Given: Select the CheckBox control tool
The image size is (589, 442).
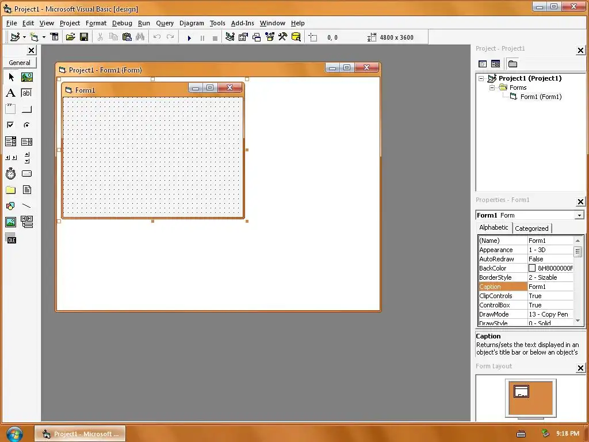Looking at the screenshot, I should (x=11, y=125).
